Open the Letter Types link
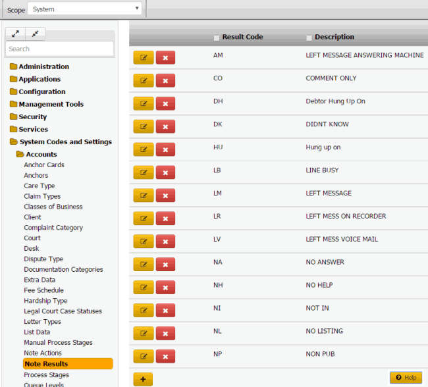Viewport: 428px width, 387px height. click(x=42, y=322)
